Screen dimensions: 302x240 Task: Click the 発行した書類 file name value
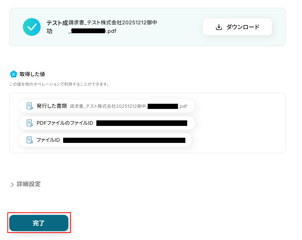pyautogui.click(x=128, y=106)
